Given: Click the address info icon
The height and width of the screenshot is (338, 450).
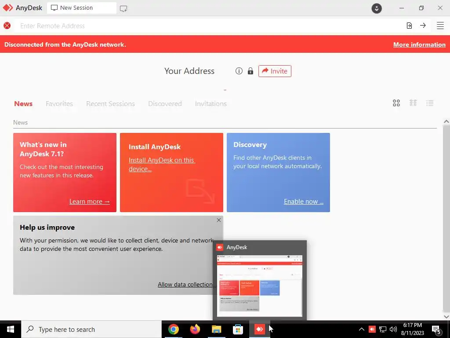Looking at the screenshot, I should point(239,71).
